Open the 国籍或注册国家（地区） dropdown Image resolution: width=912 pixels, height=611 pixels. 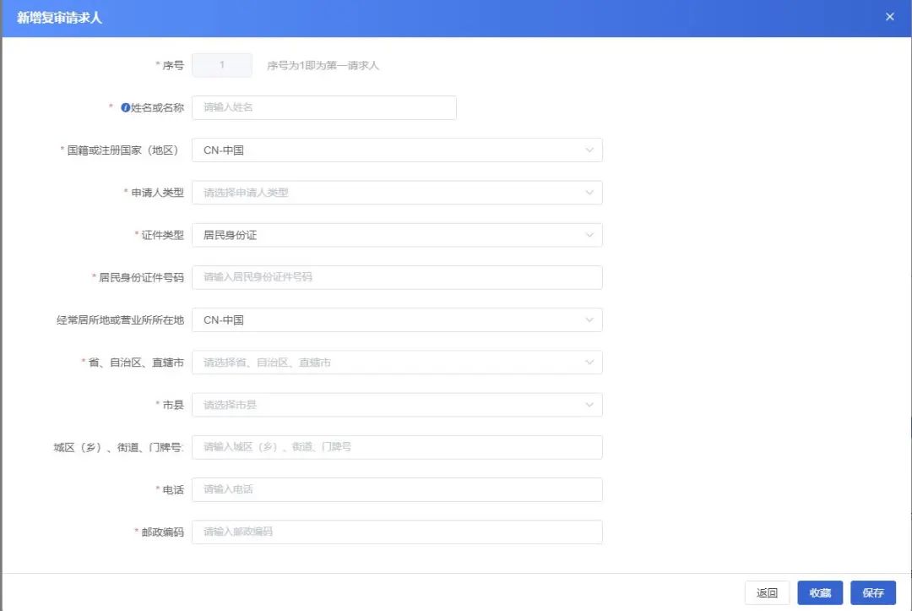397,150
